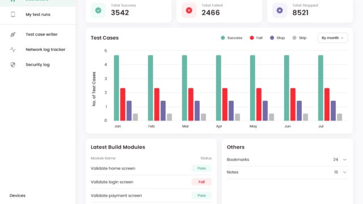This screenshot has height=204, width=363.
Task: Select Validate payment screen module
Action: 116,195
